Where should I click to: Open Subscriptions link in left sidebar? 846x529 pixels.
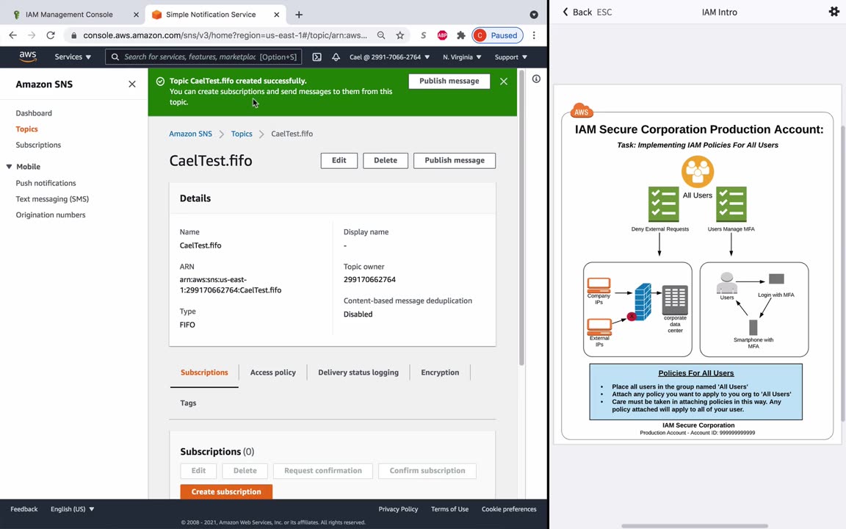coord(38,145)
